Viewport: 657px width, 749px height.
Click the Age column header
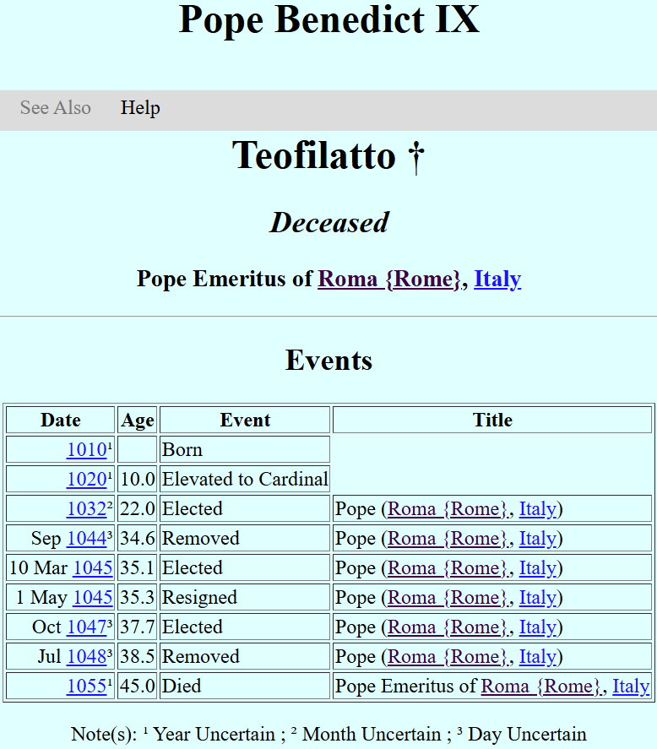tap(138, 420)
